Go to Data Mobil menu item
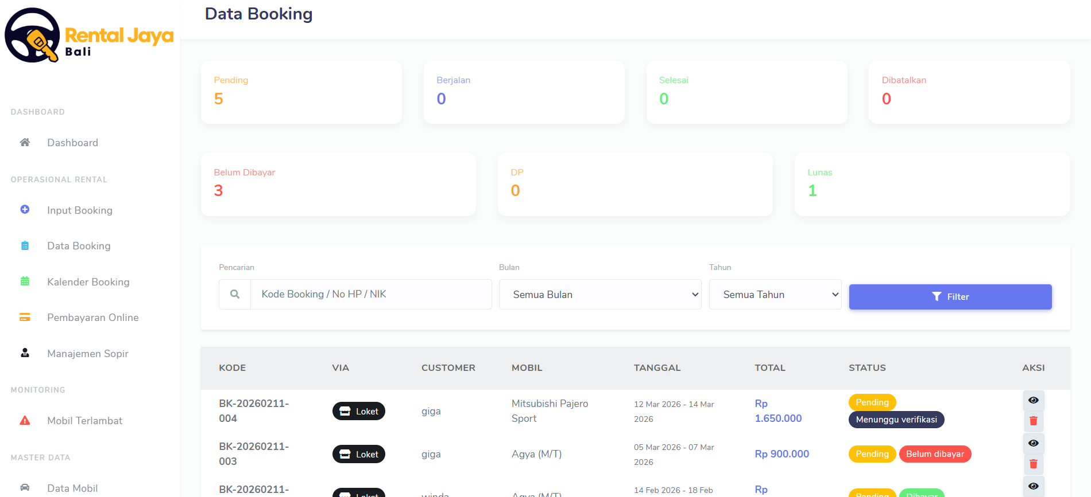The height and width of the screenshot is (497, 1091). click(72, 488)
